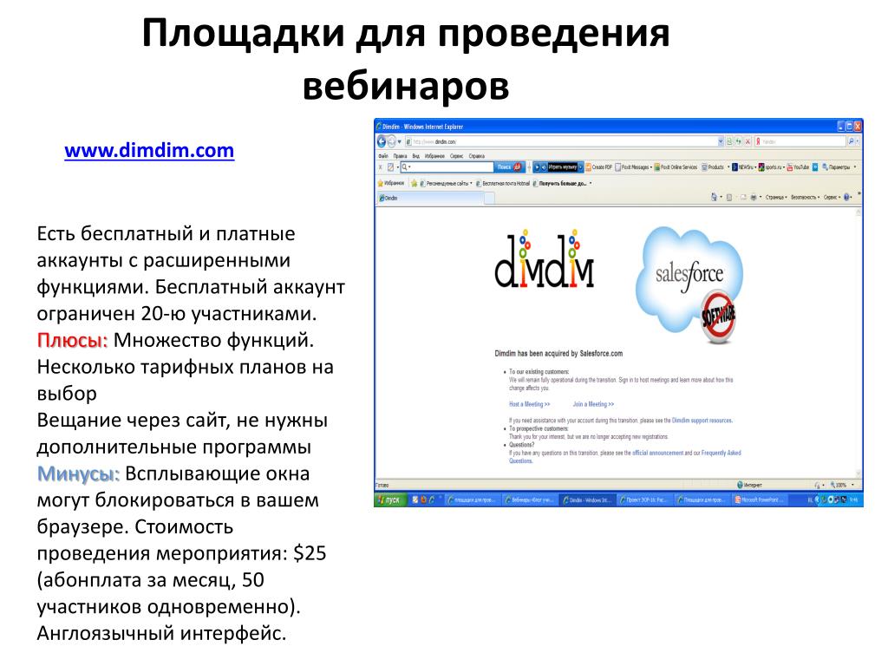Select the Dimdim browser tab
This screenshot has width=888, height=666.
click(x=430, y=198)
